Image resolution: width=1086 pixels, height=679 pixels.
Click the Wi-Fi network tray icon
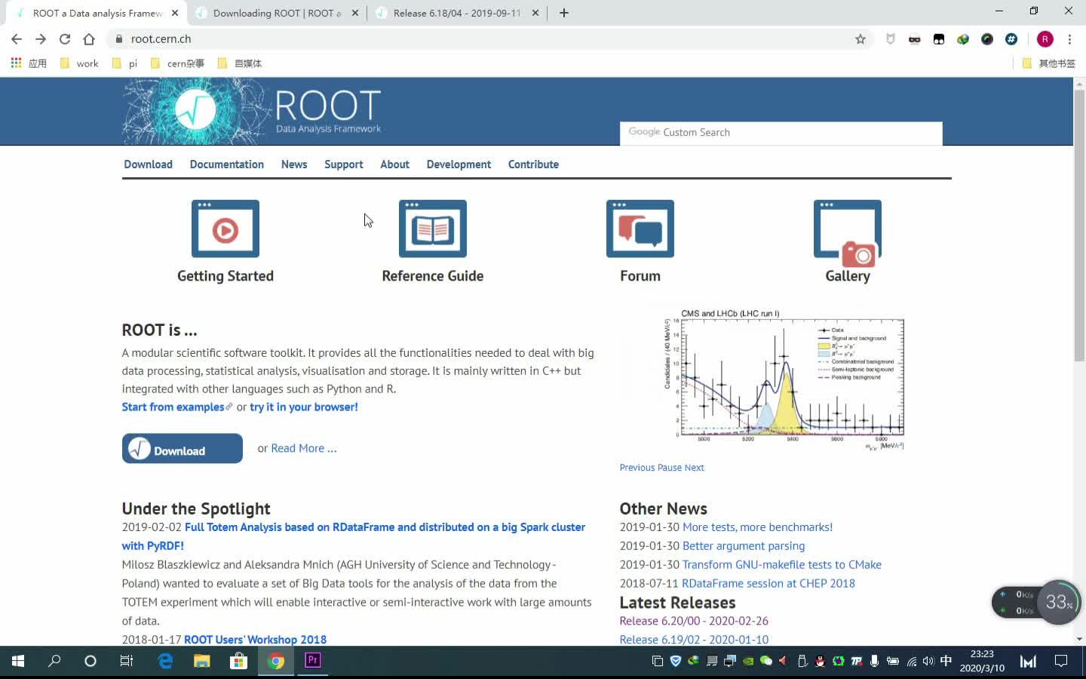[911, 661]
